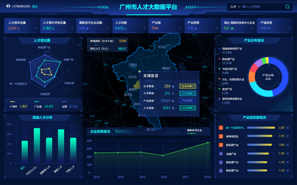297x185 pixels.
Task: Open the 产品体系 card arrow
Action: pyautogui.click(x=289, y=28)
